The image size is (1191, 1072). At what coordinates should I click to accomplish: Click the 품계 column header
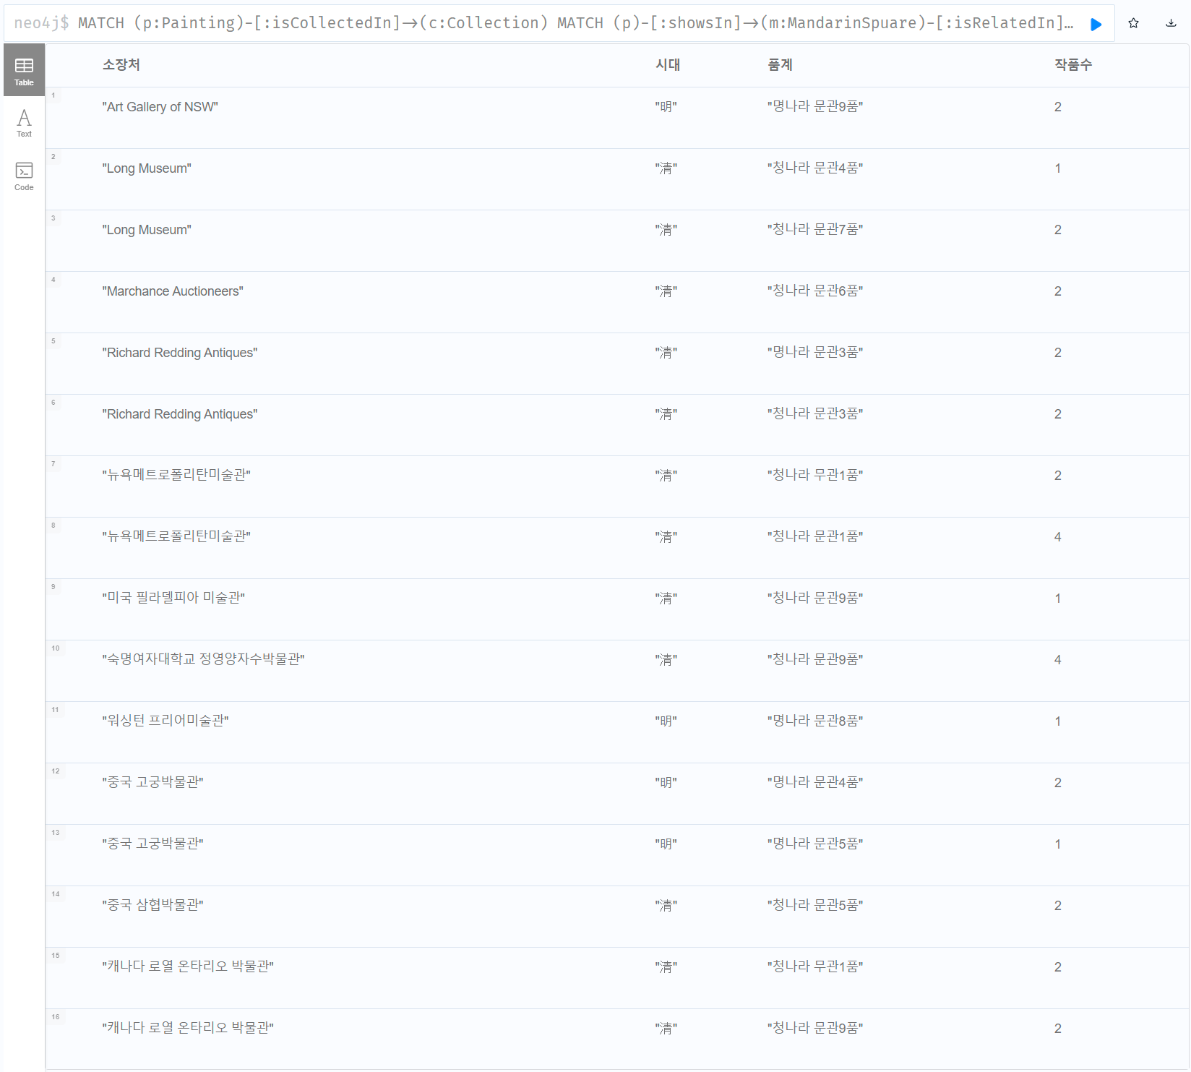[780, 65]
